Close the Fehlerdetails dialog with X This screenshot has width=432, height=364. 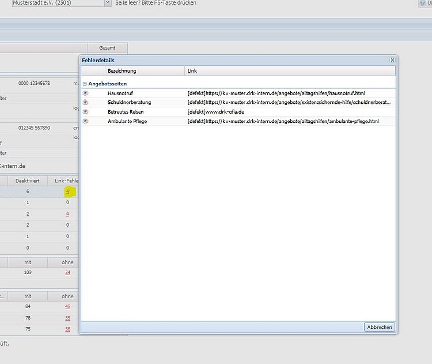392,59
